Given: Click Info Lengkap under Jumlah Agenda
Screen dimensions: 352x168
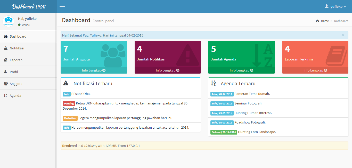Looking at the screenshot, I should (x=241, y=70).
